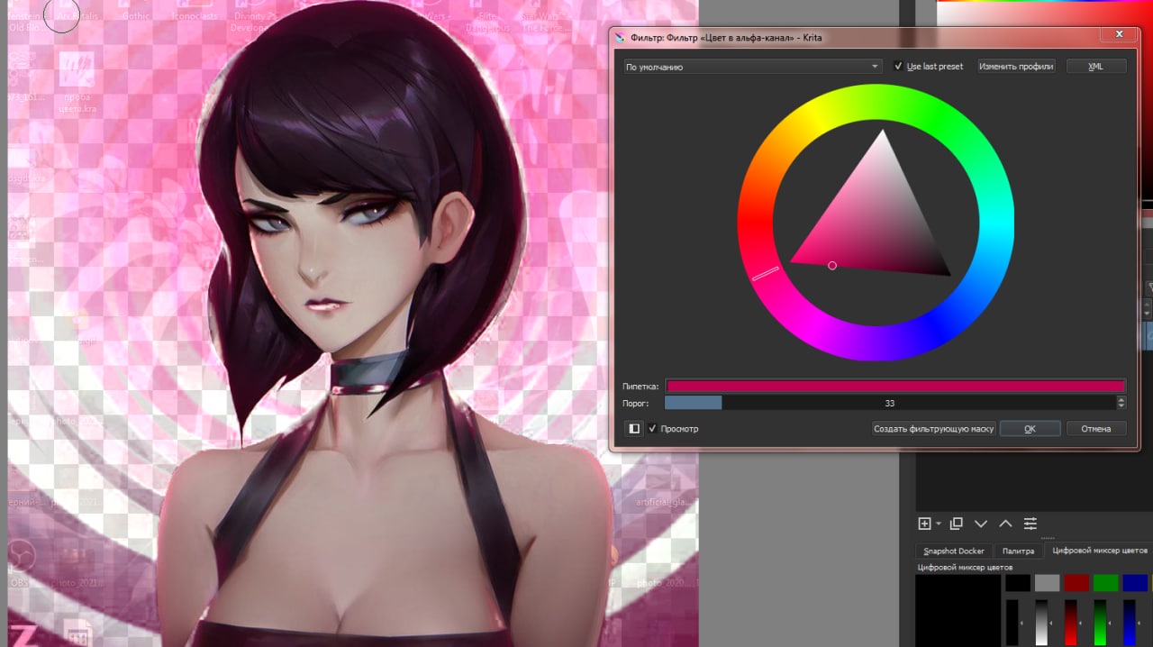
Task: Click the blue gradient mixer slider
Action: pyautogui.click(x=1130, y=622)
